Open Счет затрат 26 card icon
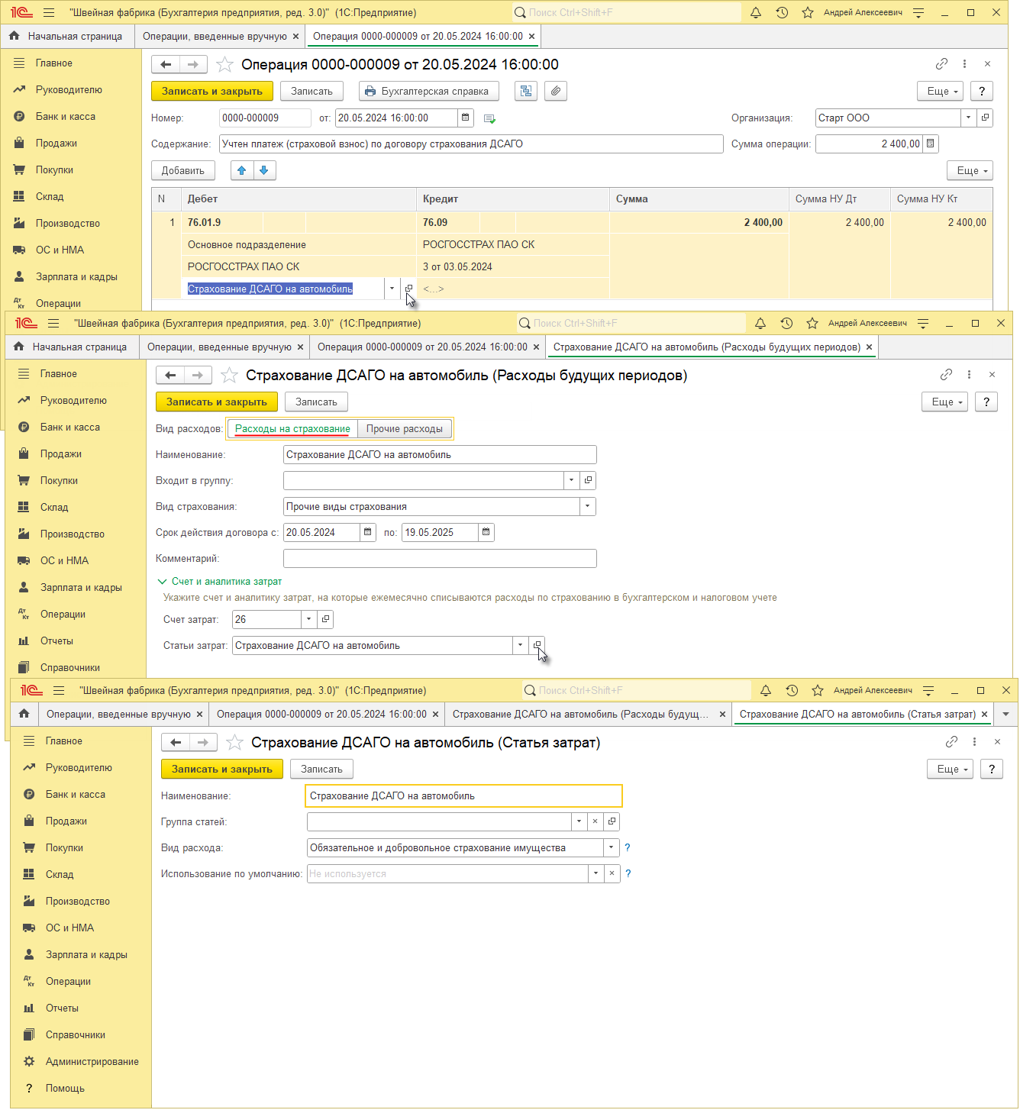This screenshot has height=1110, width=1020. (325, 619)
